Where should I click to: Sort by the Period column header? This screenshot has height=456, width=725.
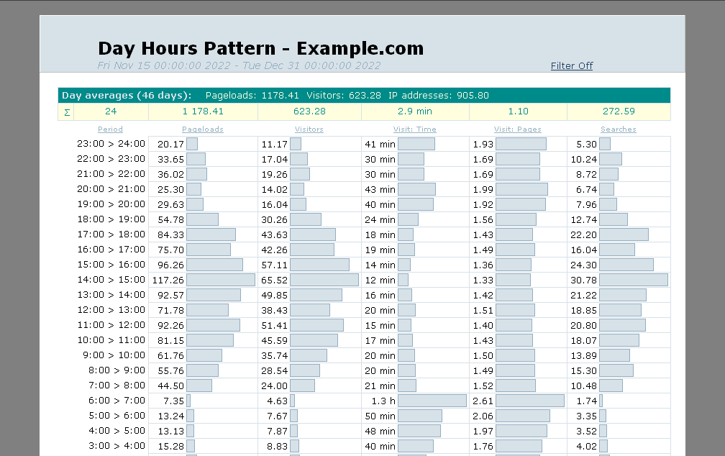[x=110, y=129]
